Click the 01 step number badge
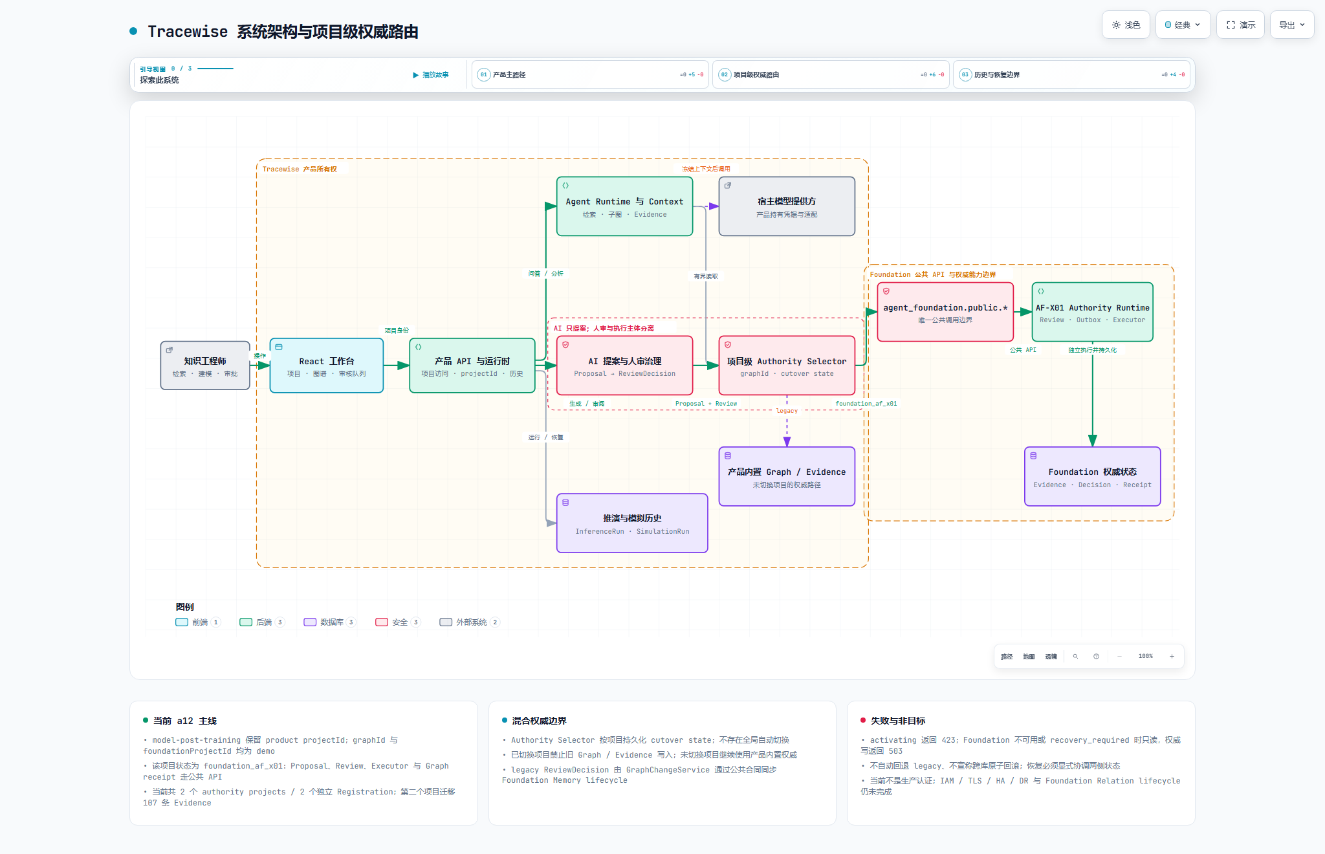The image size is (1325, 854). 484,74
